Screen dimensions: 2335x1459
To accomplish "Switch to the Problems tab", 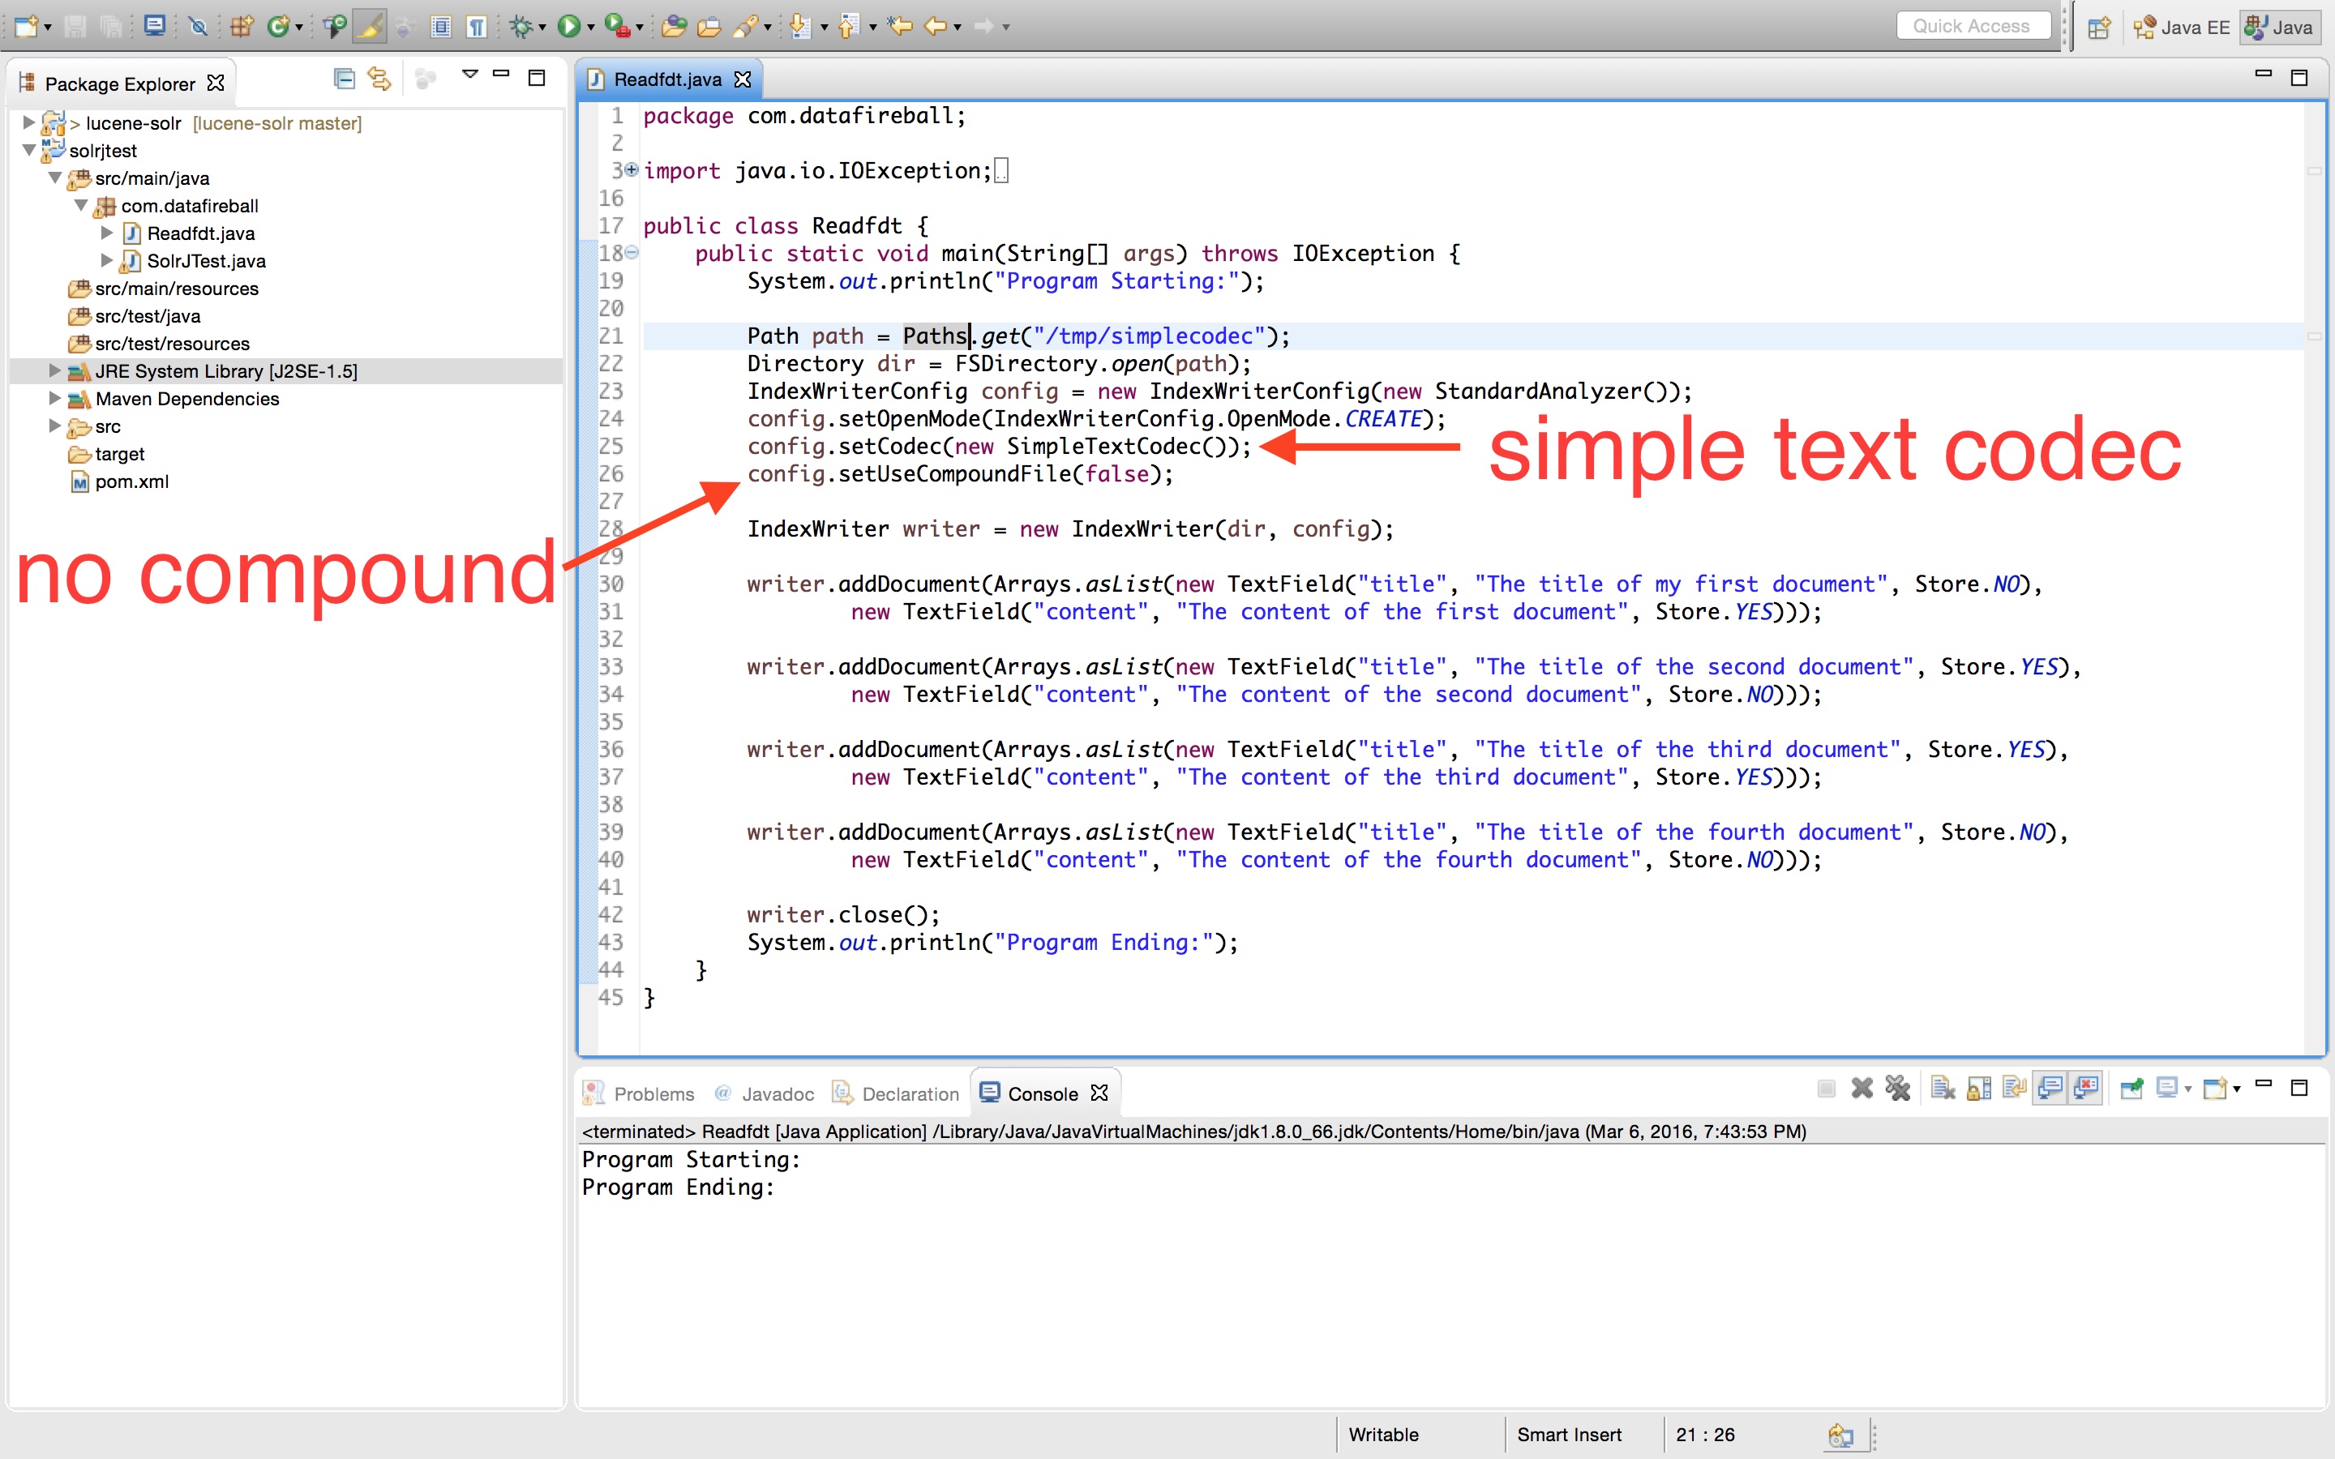I will pyautogui.click(x=654, y=1093).
